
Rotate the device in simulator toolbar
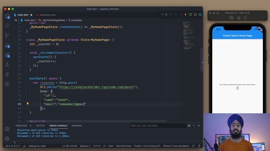246,18
